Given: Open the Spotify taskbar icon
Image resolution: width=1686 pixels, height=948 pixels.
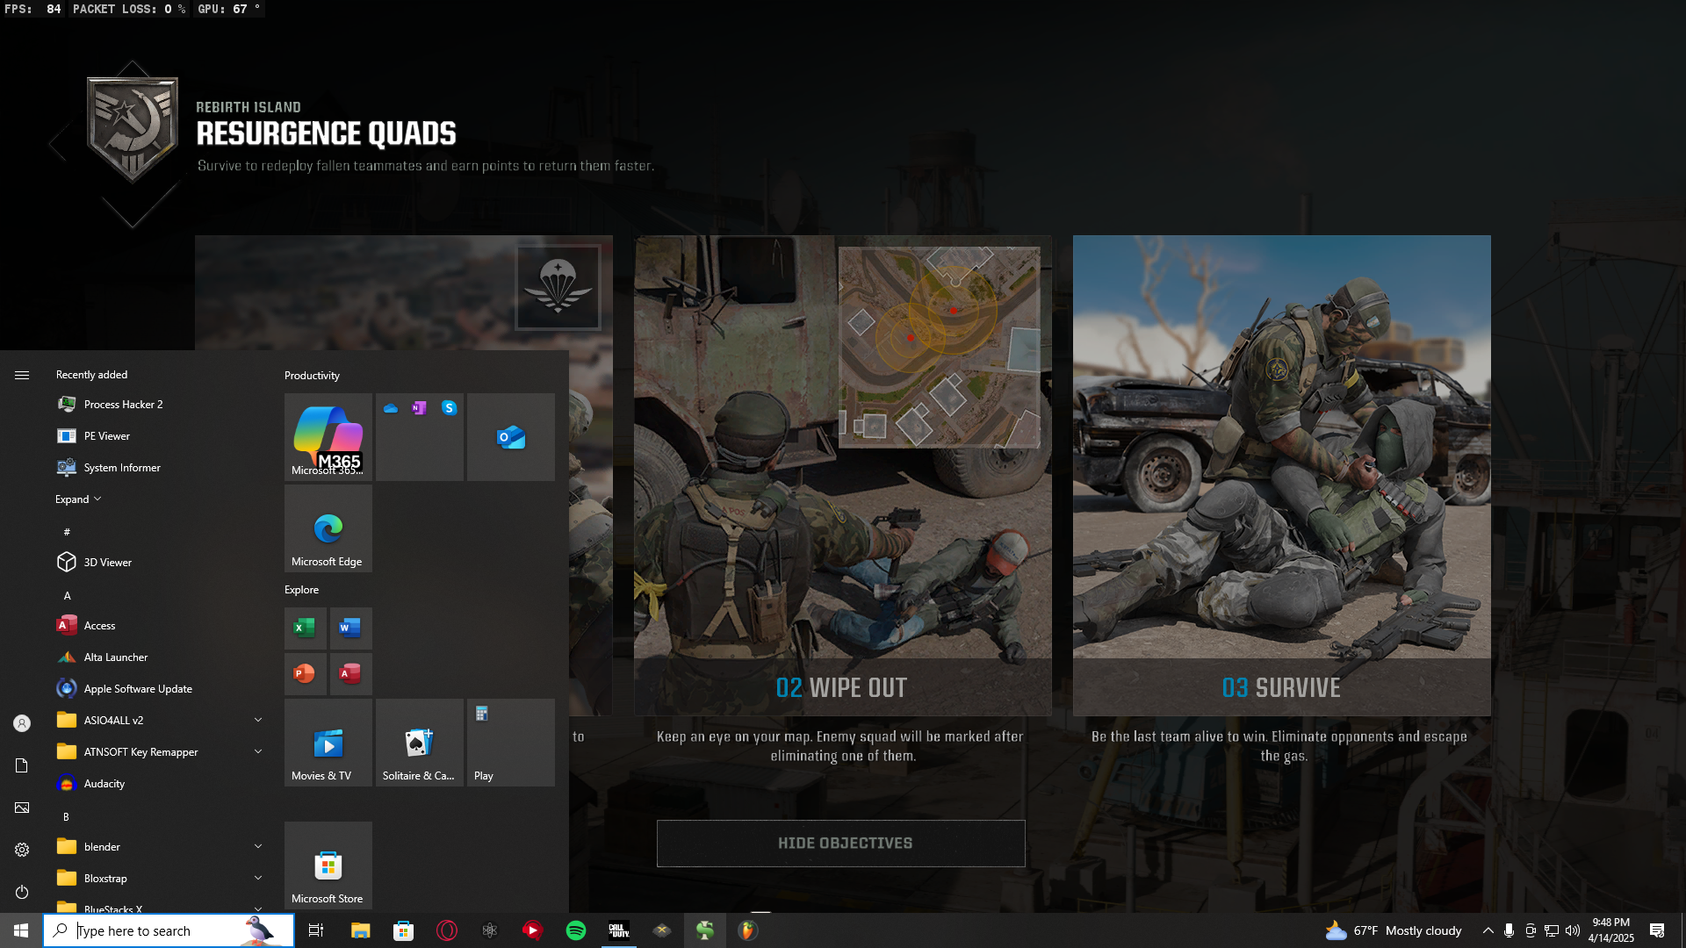Looking at the screenshot, I should [576, 930].
